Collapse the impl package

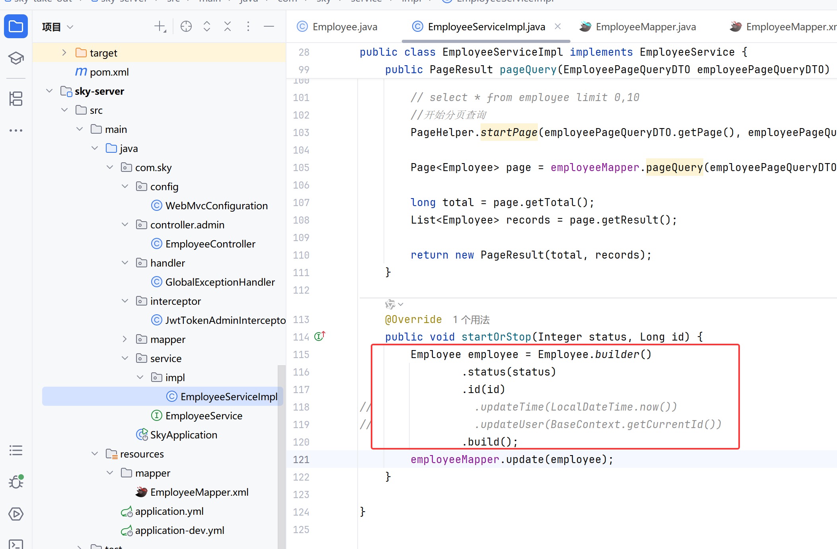pyautogui.click(x=140, y=377)
